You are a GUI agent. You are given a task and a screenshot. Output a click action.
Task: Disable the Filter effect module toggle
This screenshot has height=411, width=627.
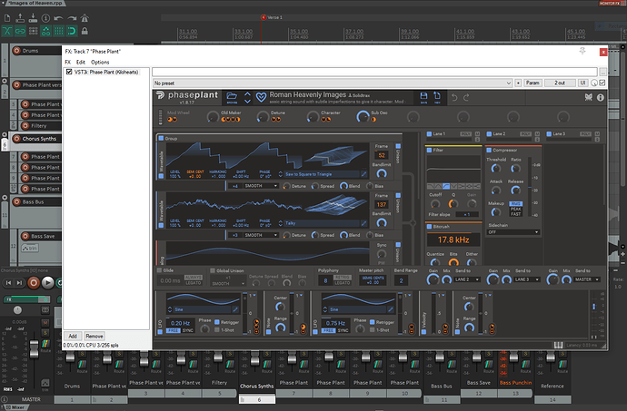(x=430, y=151)
